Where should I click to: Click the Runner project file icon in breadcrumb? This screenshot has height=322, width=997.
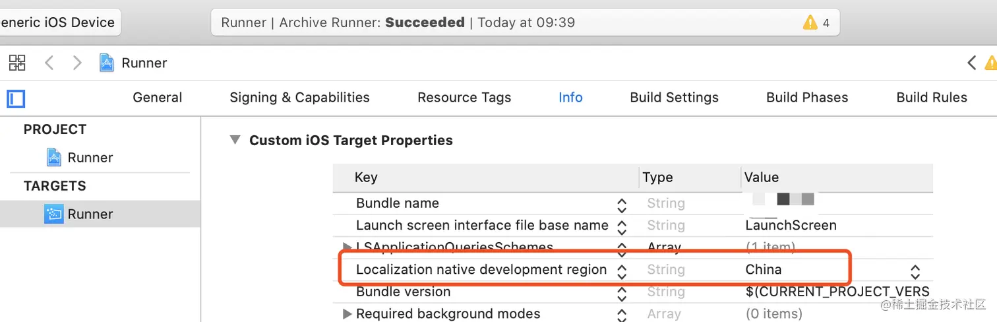(106, 63)
